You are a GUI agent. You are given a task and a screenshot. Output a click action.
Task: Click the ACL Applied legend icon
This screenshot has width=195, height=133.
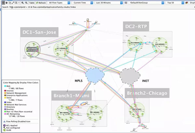(x=4, y=126)
